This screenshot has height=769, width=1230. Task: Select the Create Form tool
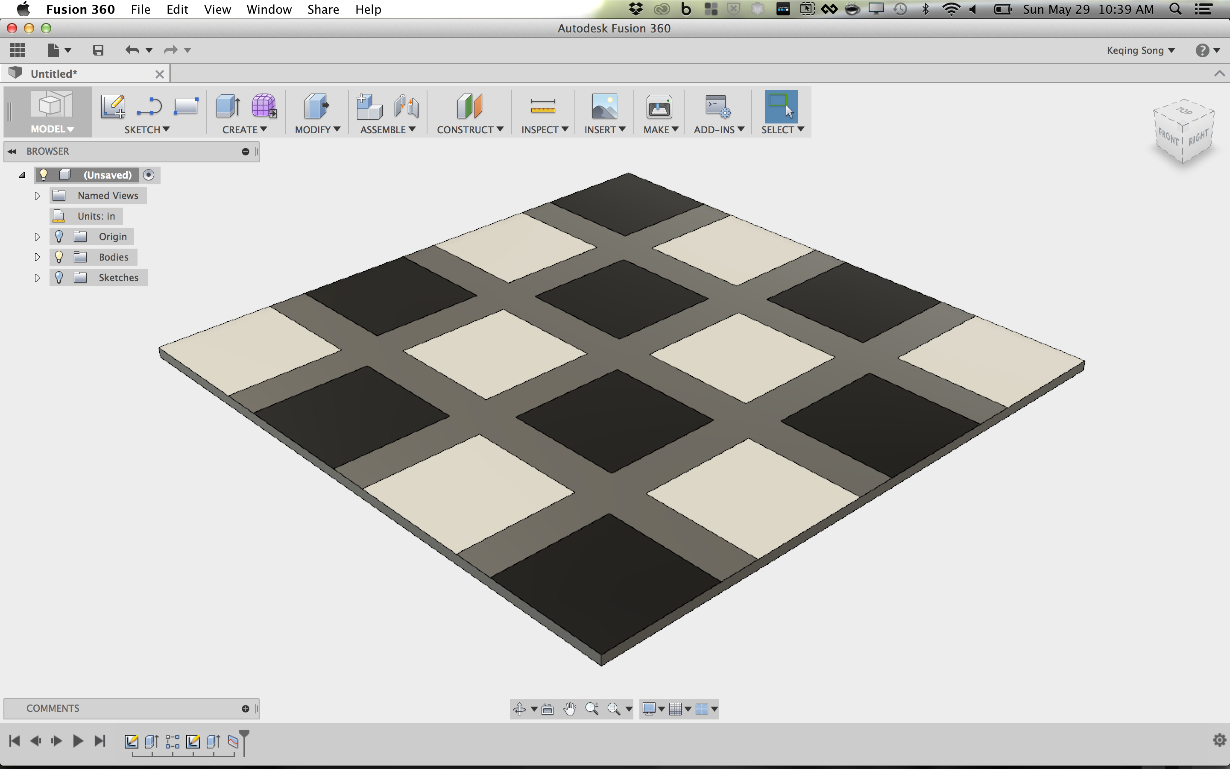point(263,107)
